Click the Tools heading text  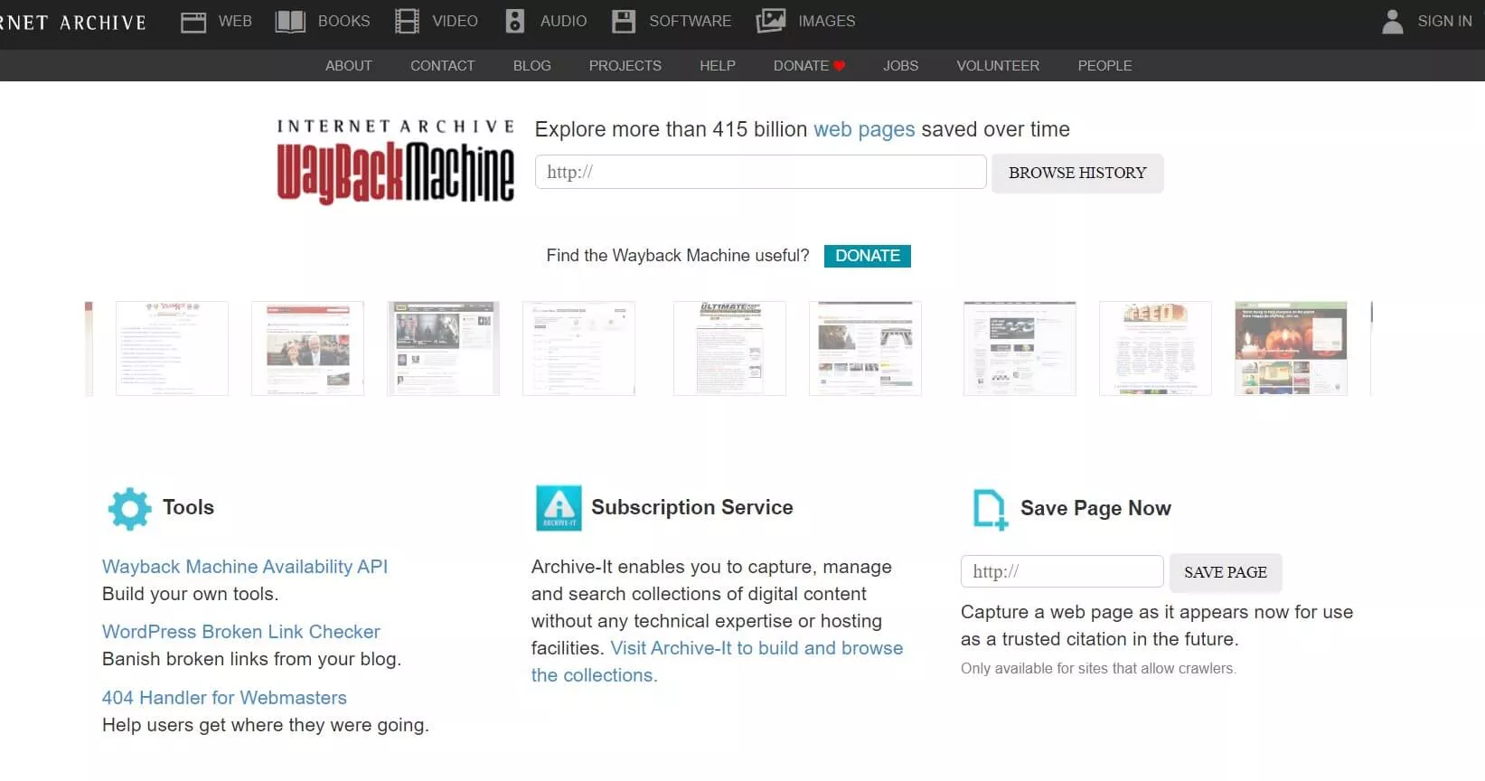188,507
